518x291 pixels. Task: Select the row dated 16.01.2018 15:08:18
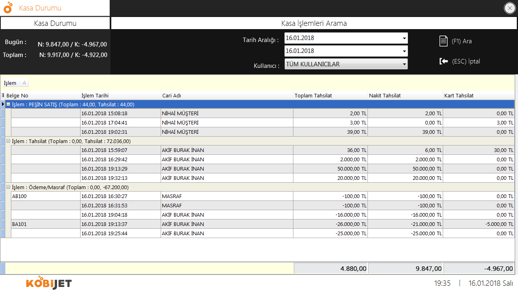coord(263,114)
